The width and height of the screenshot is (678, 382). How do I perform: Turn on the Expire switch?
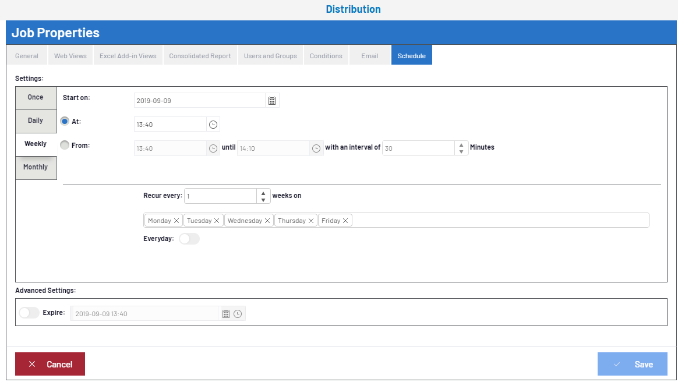[x=29, y=313]
